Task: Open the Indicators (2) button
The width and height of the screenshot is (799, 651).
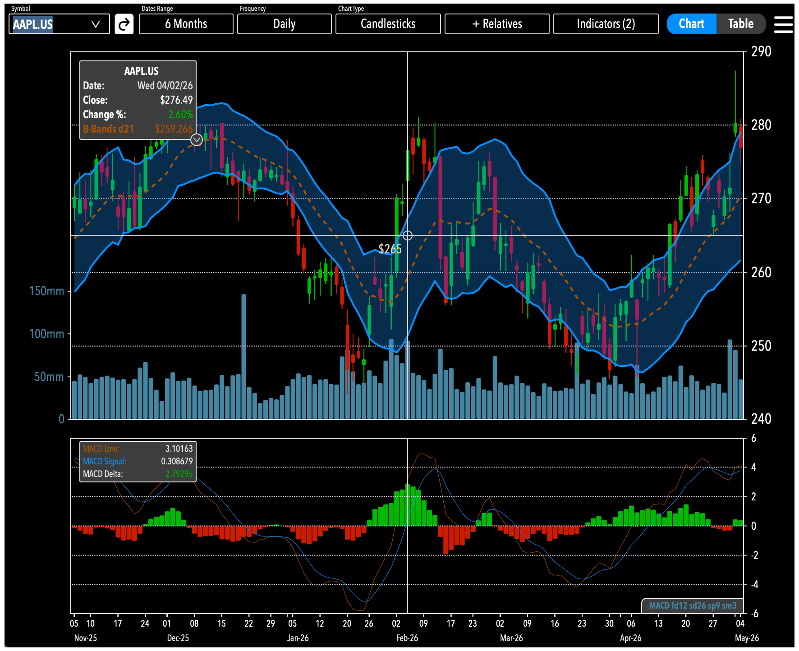Action: tap(606, 24)
